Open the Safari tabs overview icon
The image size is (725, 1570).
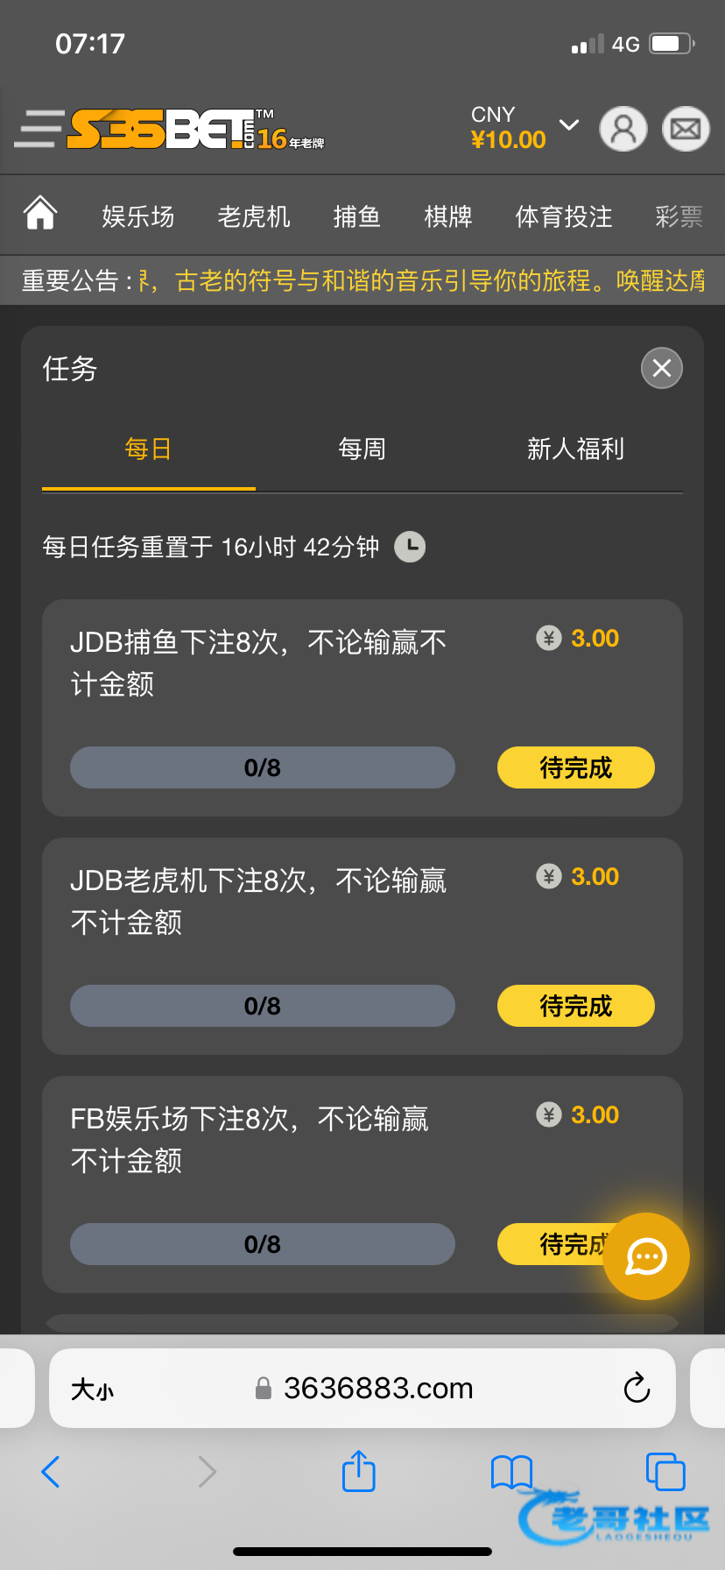(665, 1471)
